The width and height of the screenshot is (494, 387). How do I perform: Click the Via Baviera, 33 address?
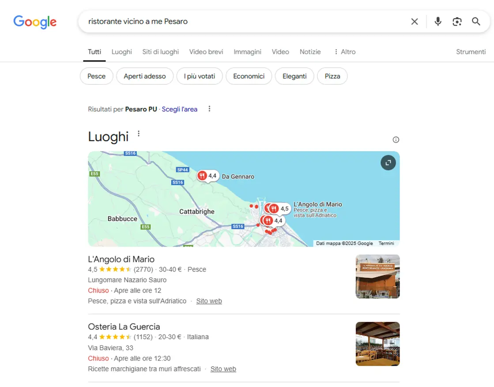[110, 348]
